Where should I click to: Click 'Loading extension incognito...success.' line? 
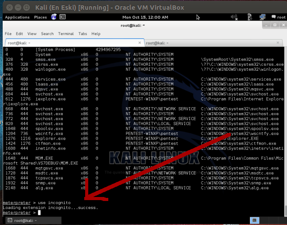coord(50,208)
